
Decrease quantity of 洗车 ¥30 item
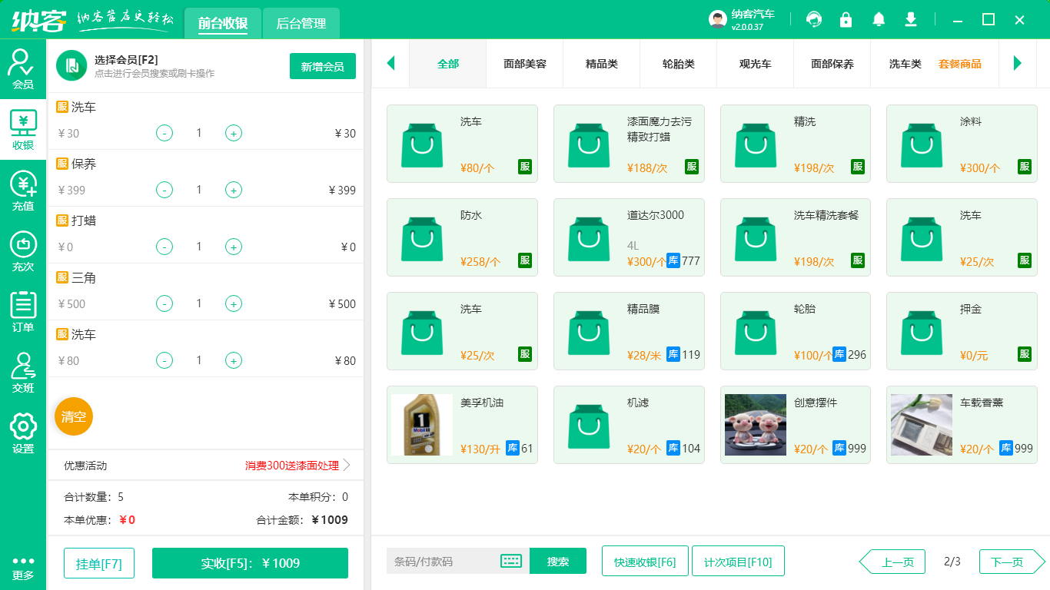[x=164, y=133]
